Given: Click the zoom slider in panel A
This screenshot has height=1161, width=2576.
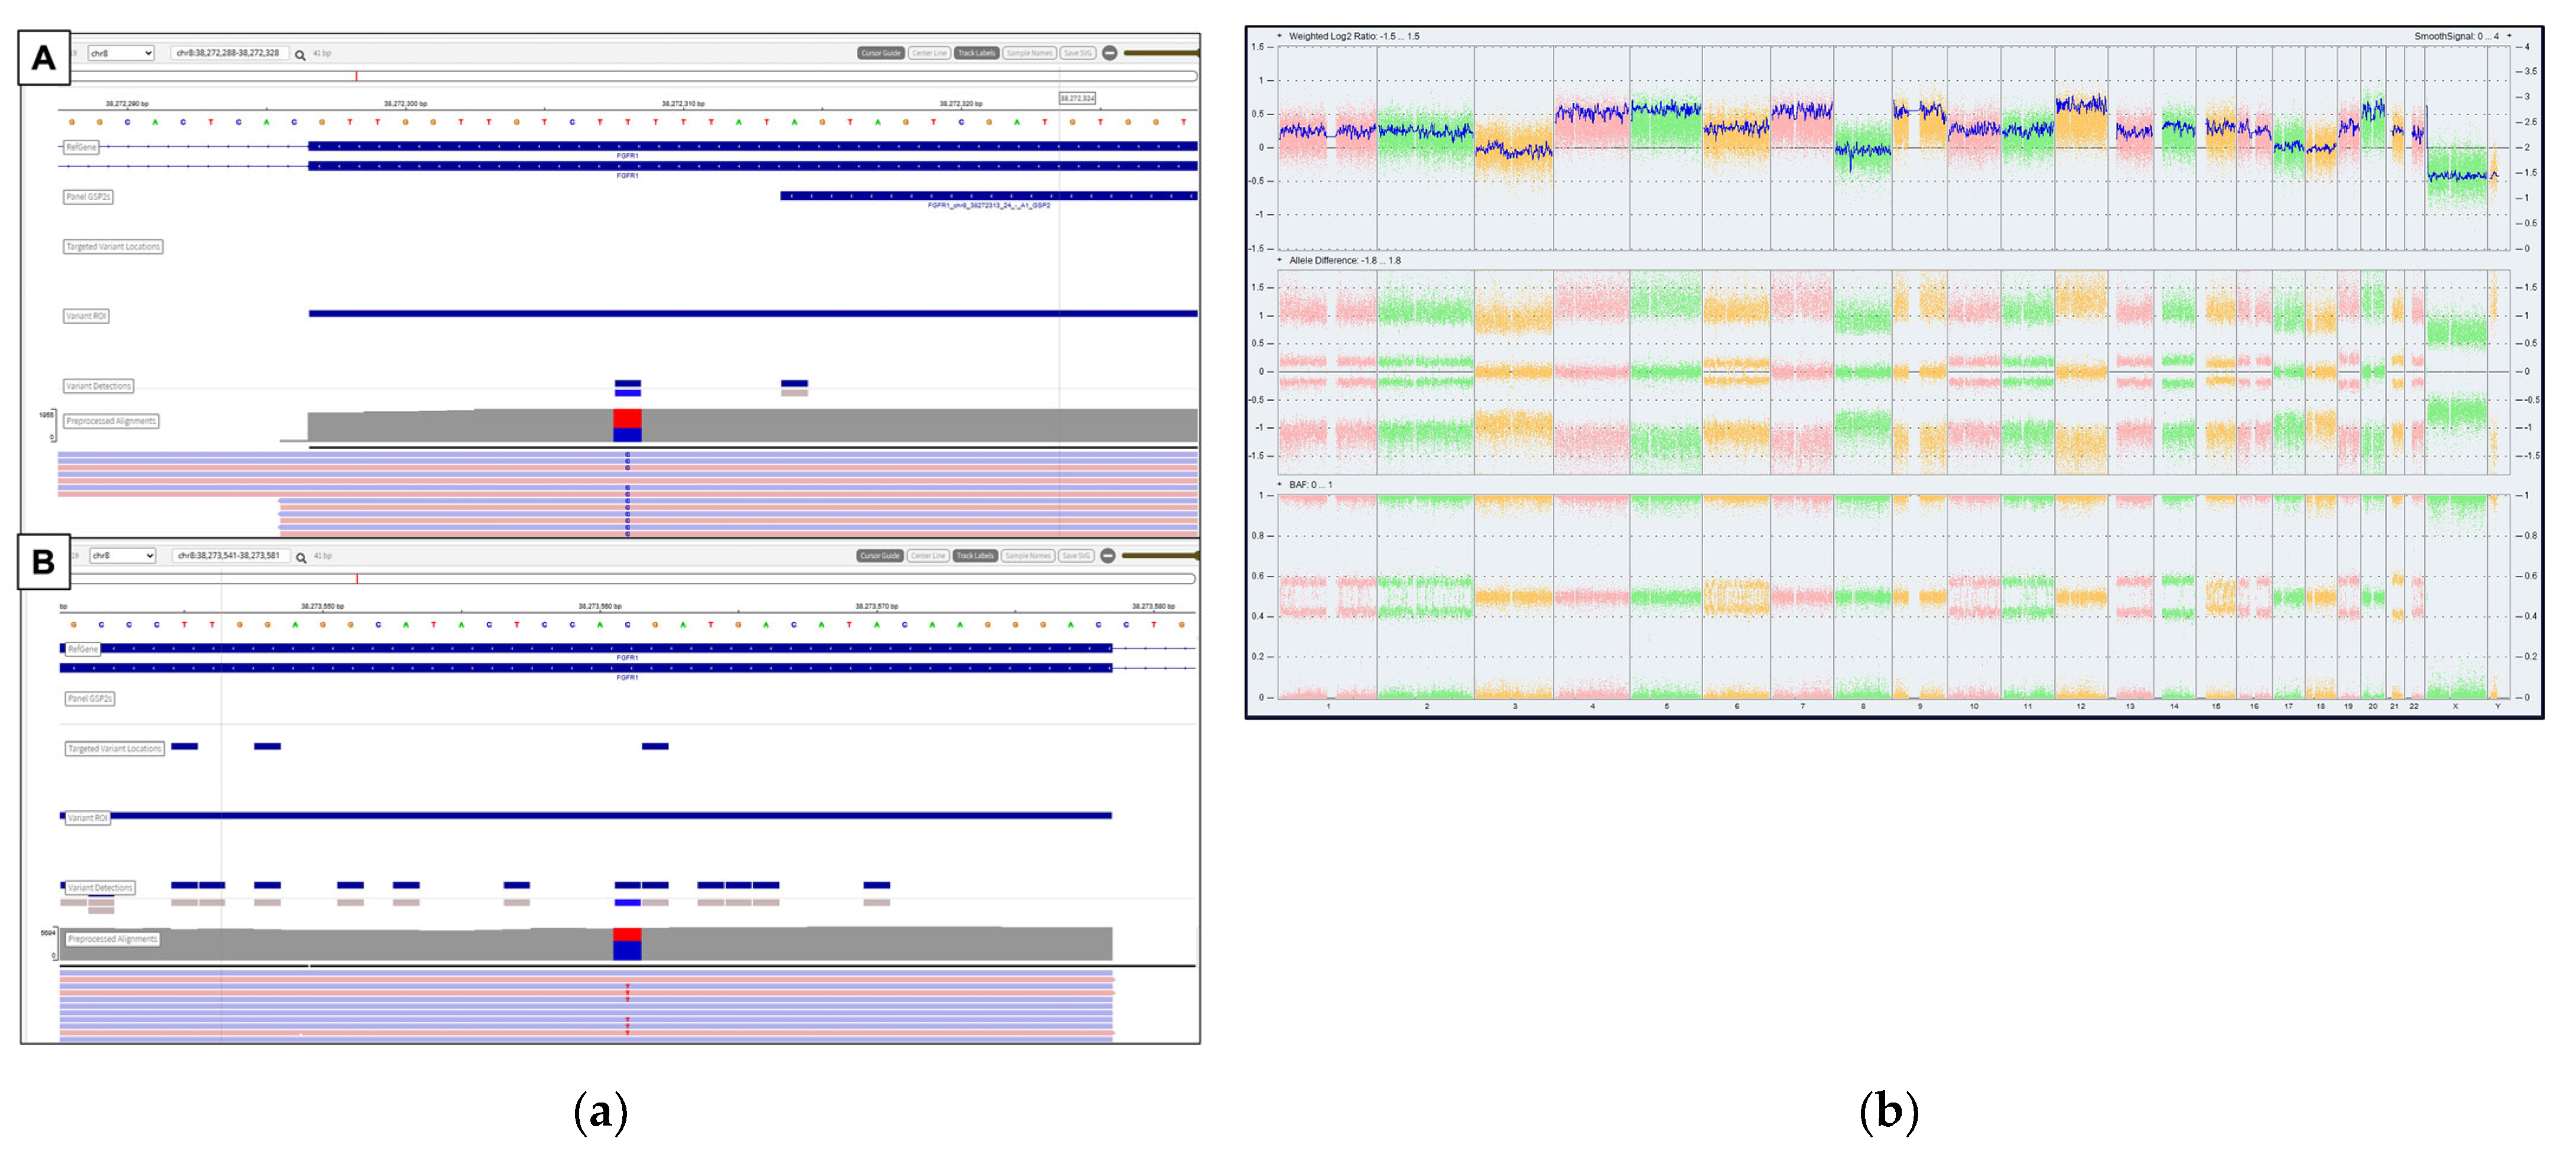Looking at the screenshot, I should point(1160,53).
